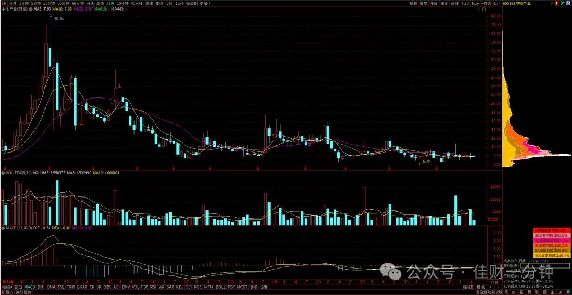Switch chart to 分时 view
This screenshot has width=572, height=295.
[12, 3]
